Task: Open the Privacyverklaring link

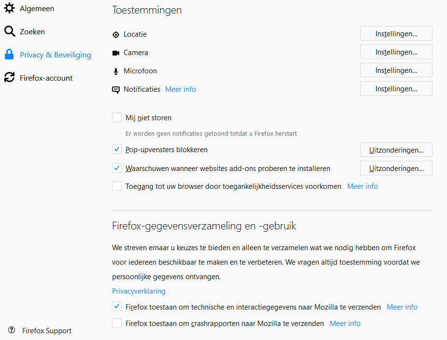Action: [139, 291]
